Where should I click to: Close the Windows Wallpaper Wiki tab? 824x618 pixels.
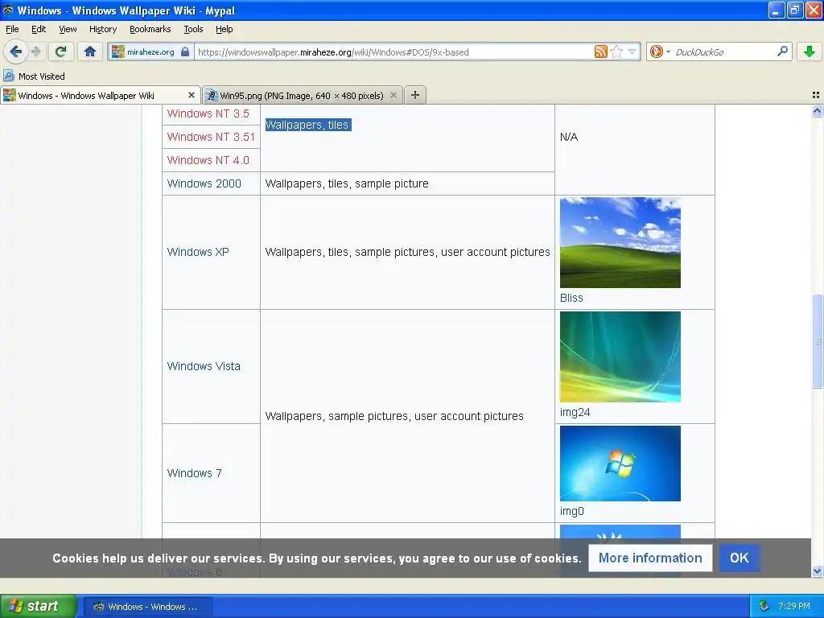(x=192, y=95)
